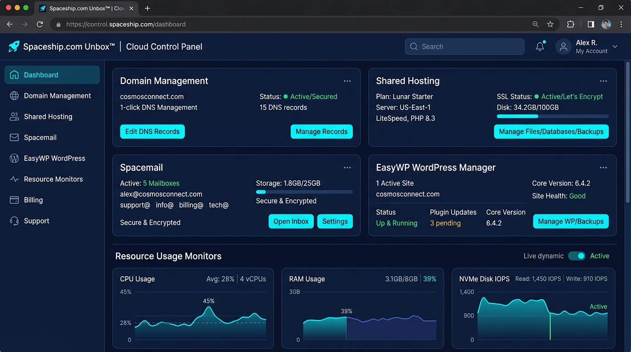Viewport: 631px width, 352px height.
Task: Click the browser reload icon
Action: pos(40,24)
